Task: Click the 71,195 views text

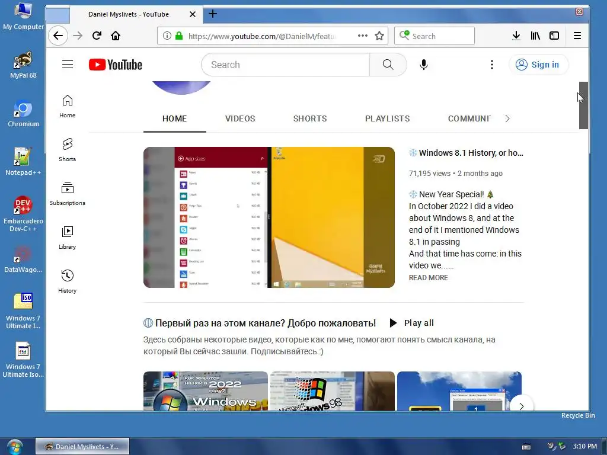Action: 430,174
